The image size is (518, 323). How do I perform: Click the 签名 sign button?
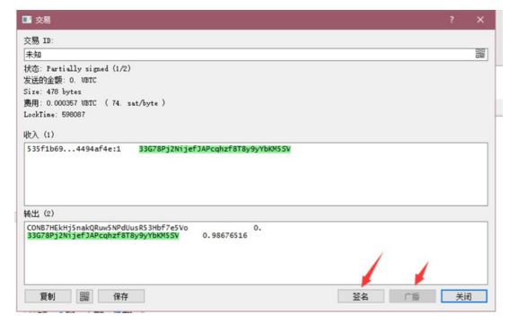point(361,296)
